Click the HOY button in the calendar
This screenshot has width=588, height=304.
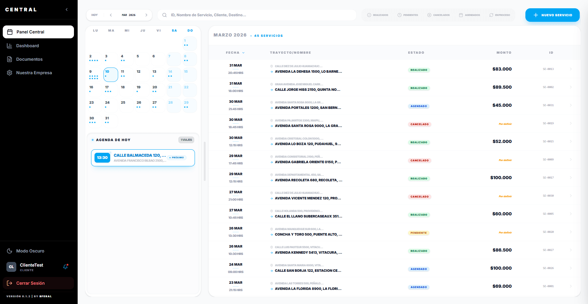click(95, 15)
